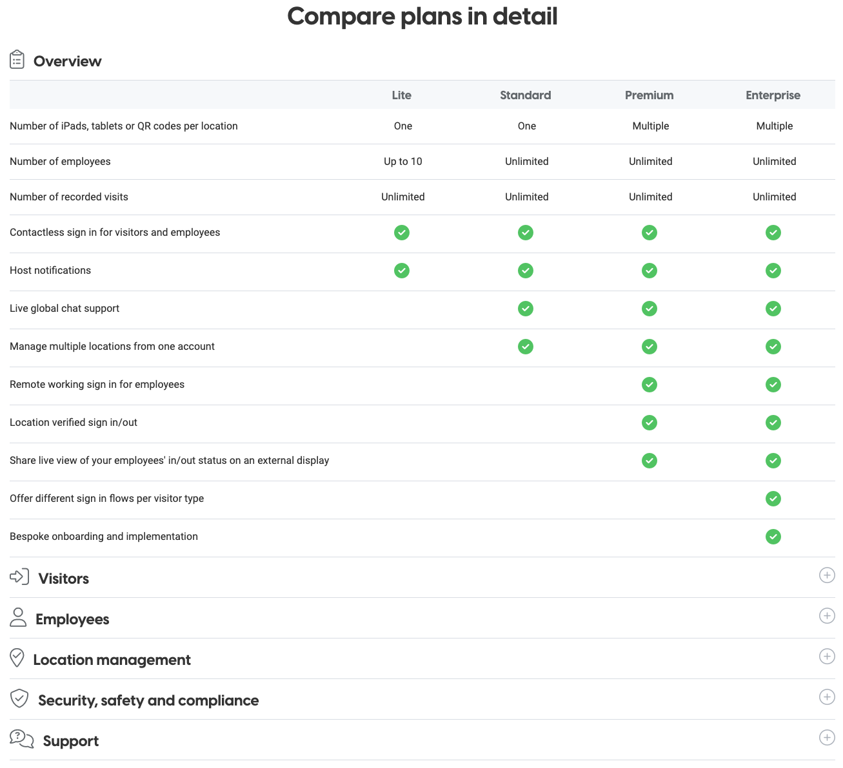Click the Support section heading text

[71, 741]
